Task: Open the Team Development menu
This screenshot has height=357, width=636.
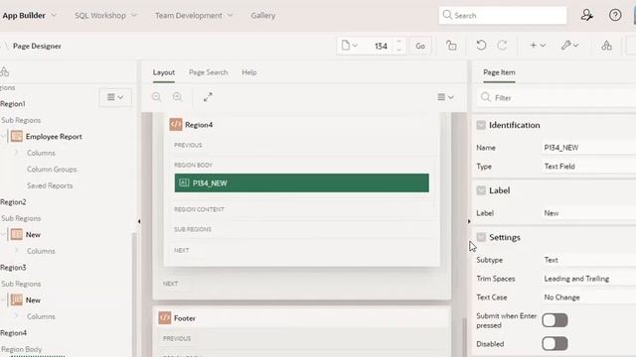Action: click(x=194, y=16)
